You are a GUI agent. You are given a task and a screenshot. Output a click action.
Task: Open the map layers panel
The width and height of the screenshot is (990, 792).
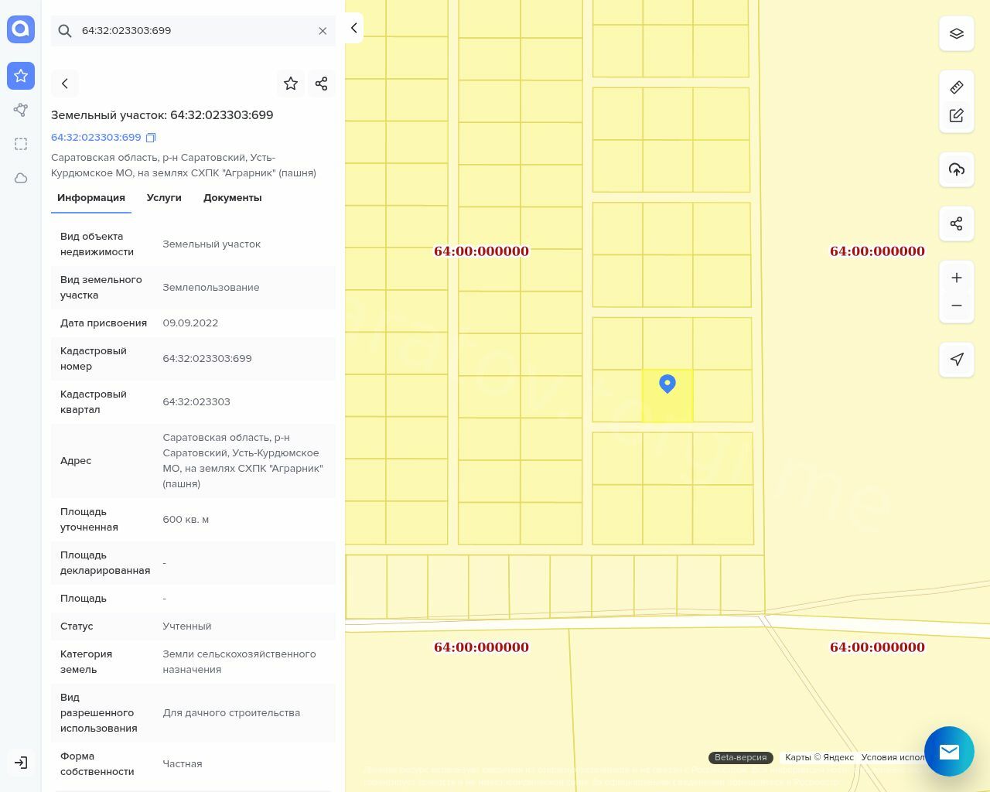(956, 34)
